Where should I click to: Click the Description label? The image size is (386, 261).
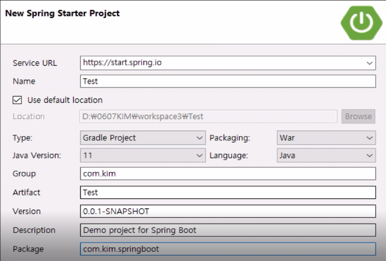coord(34,230)
